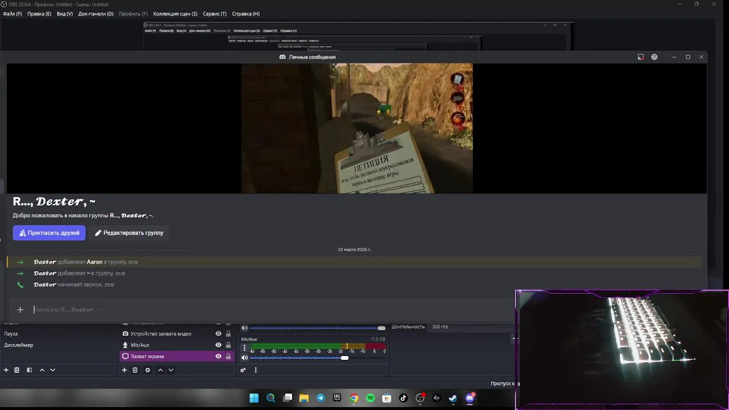The height and width of the screenshot is (410, 729).
Task: Open the Вид menu in OBS
Action: pyautogui.click(x=64, y=14)
